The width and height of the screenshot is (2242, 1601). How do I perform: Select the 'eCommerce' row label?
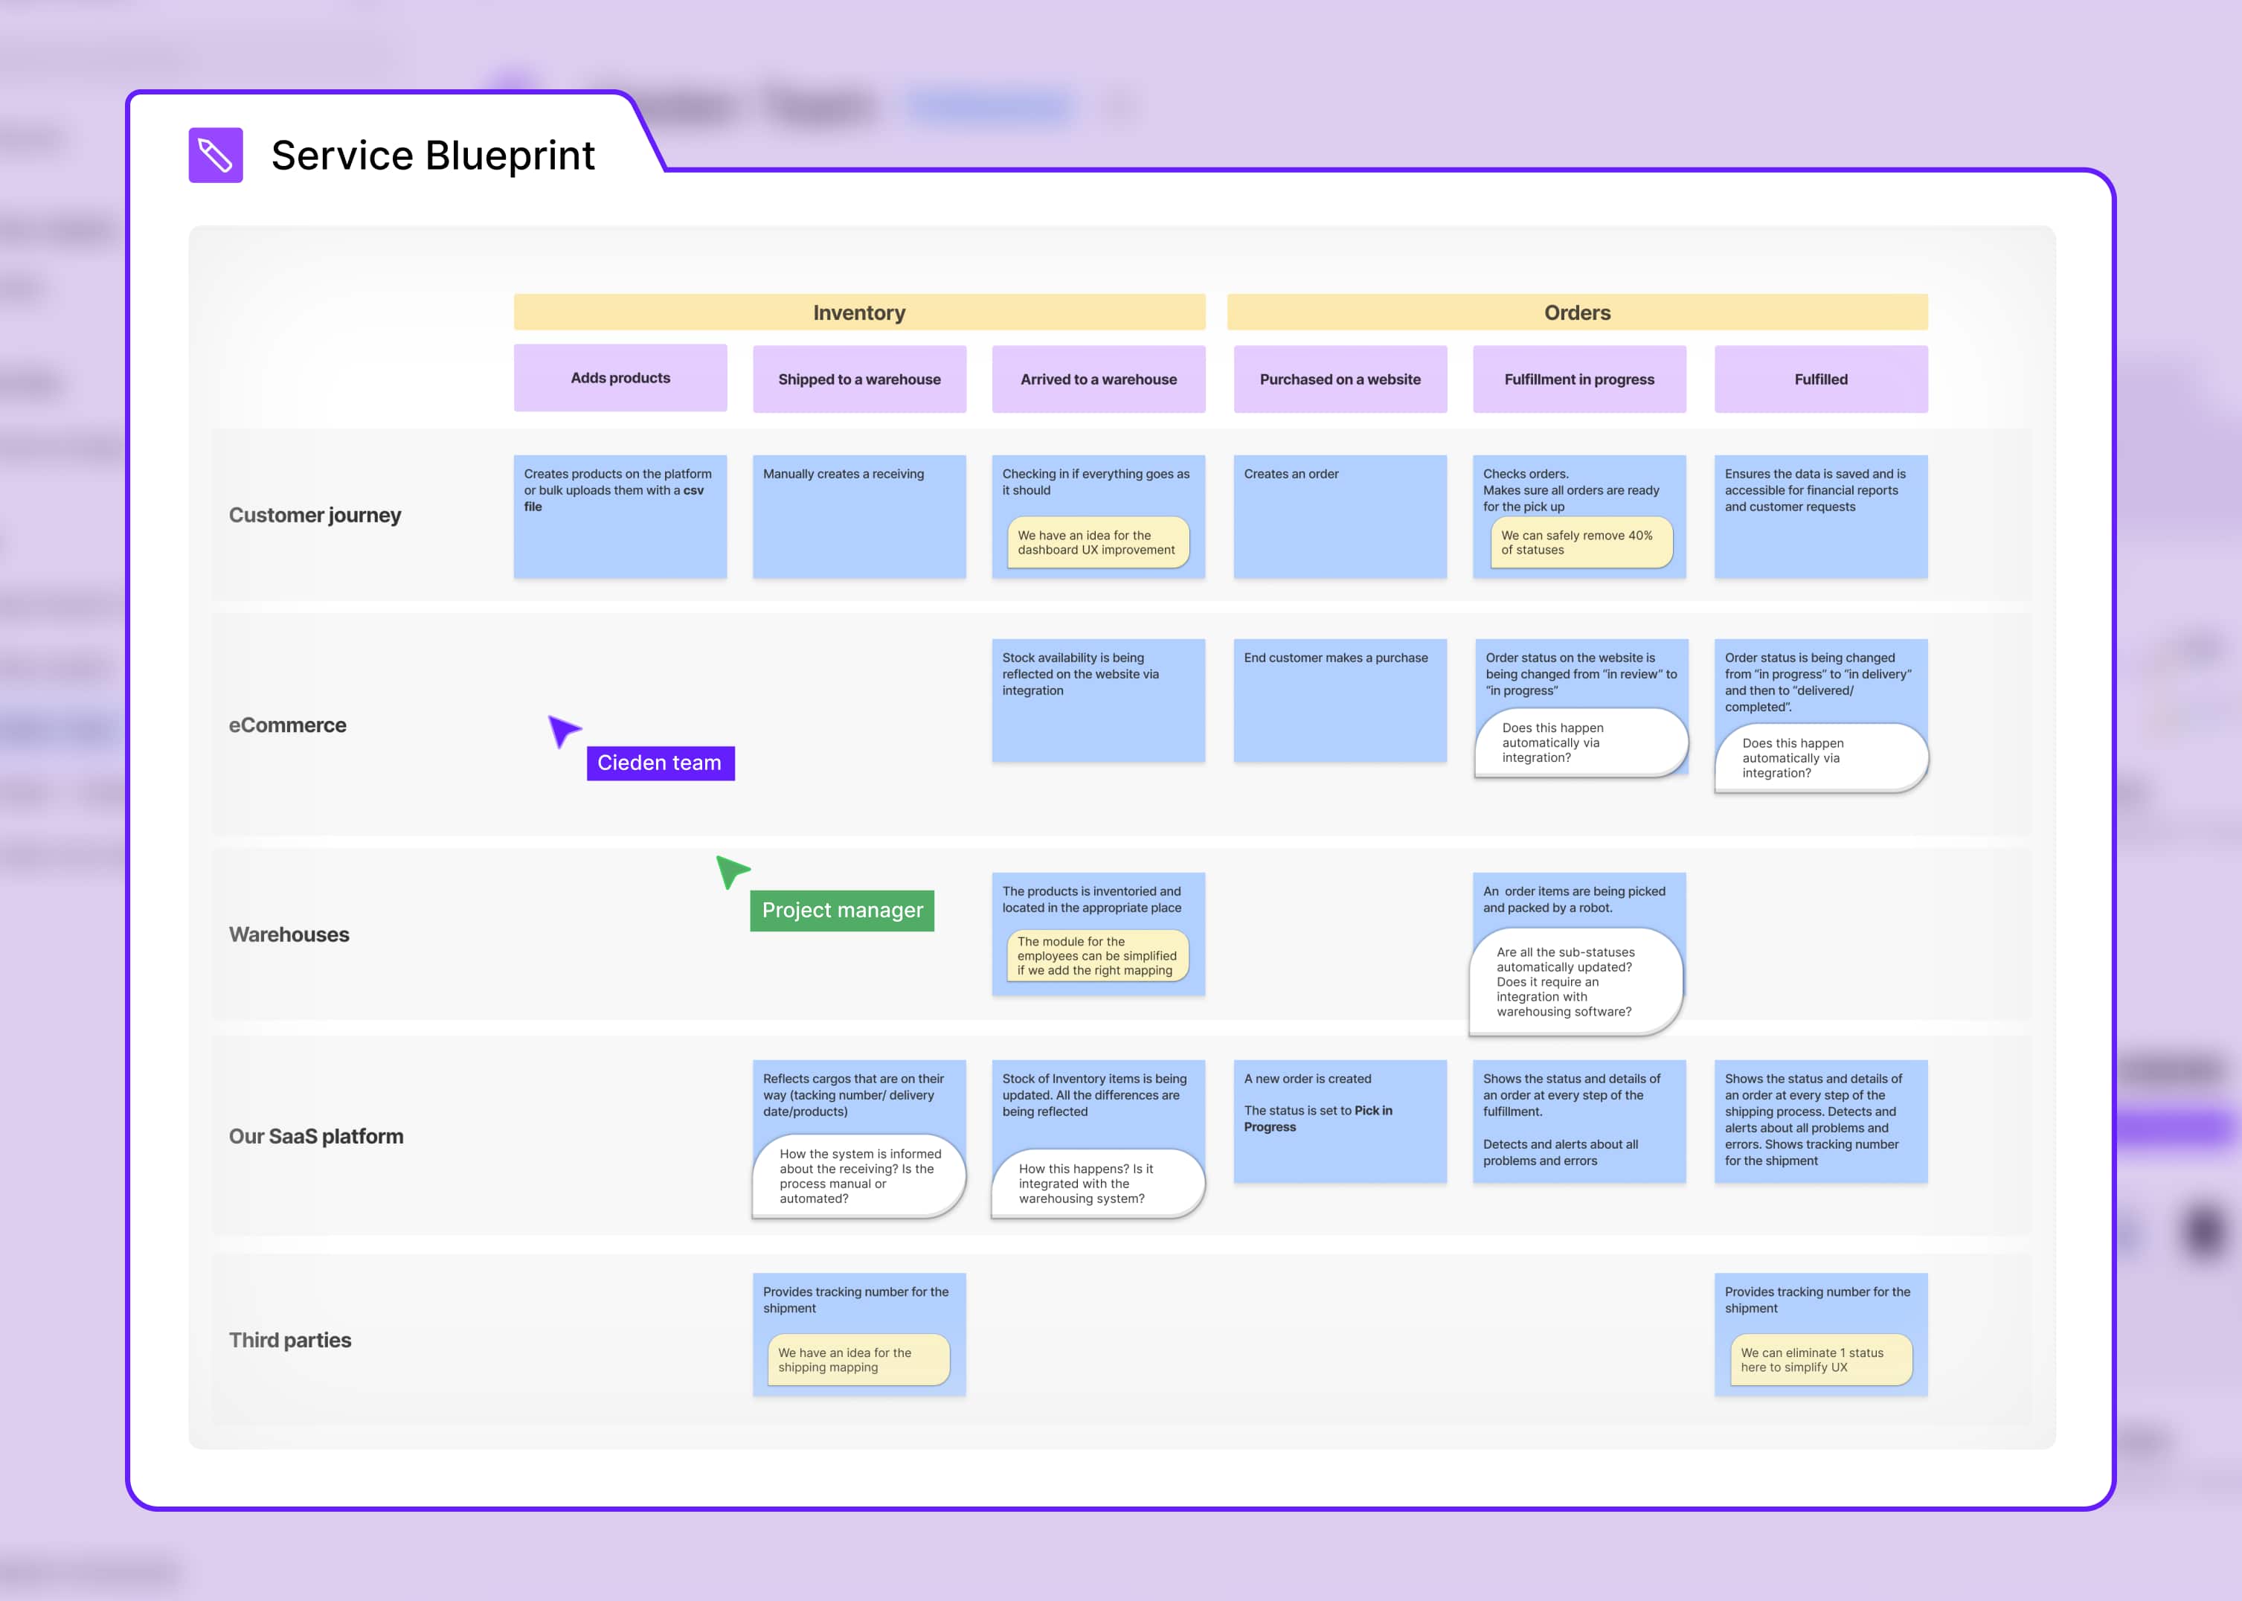pyautogui.click(x=287, y=725)
